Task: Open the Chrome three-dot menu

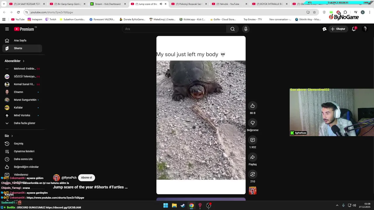Action: tap(370, 12)
